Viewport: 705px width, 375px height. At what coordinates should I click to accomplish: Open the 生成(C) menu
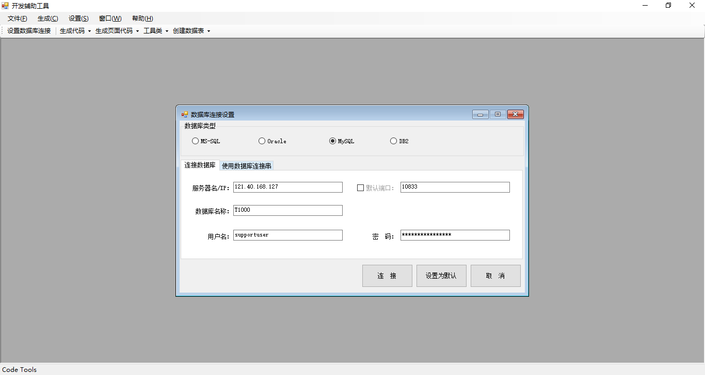pyautogui.click(x=48, y=19)
